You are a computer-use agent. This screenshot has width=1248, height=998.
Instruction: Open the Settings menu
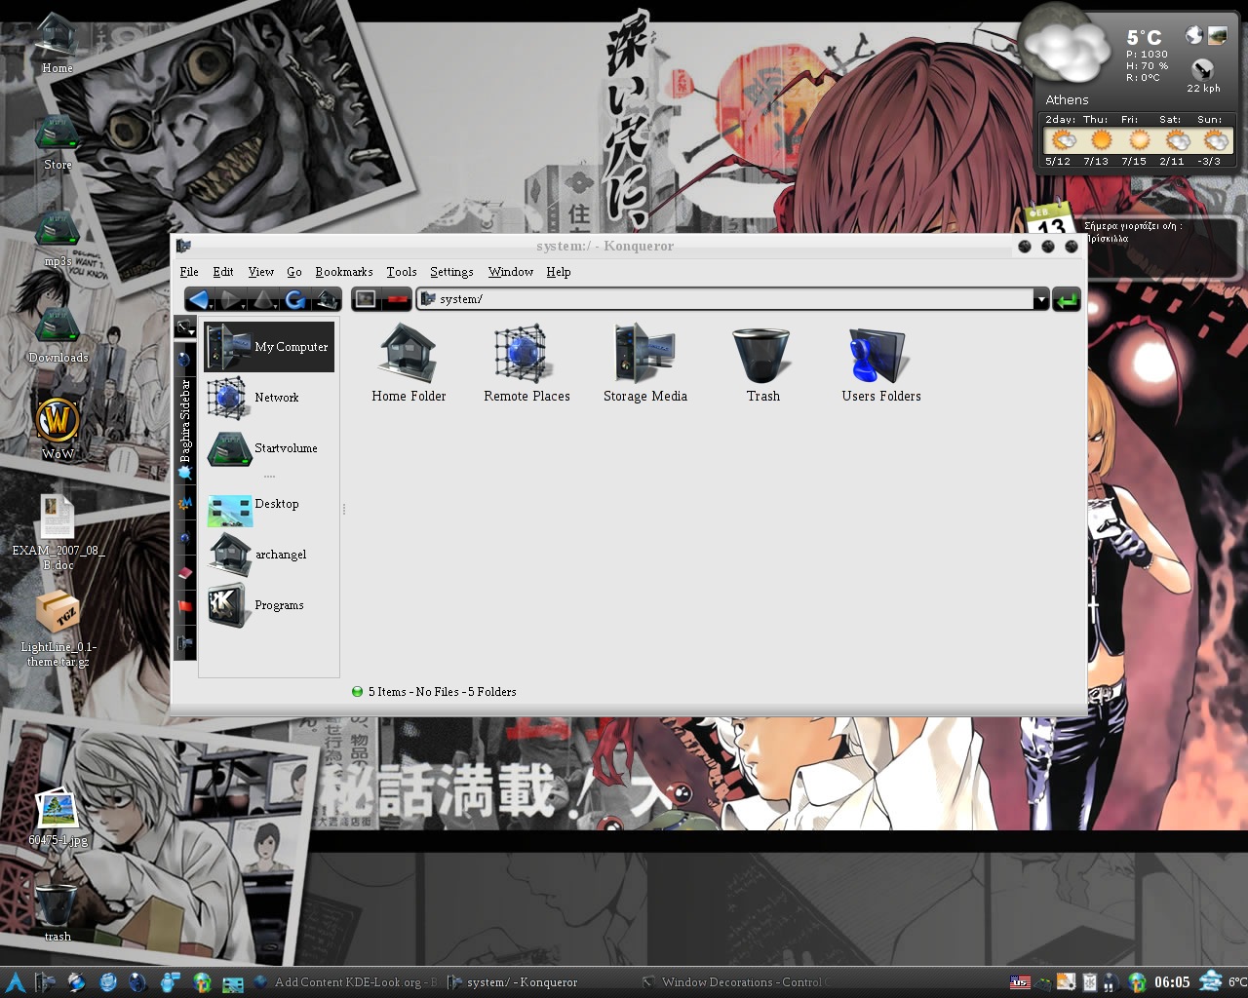451,272
